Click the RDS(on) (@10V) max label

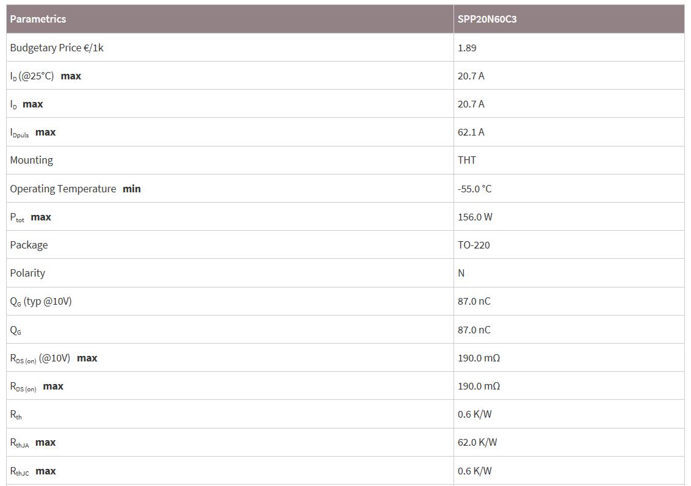54,358
